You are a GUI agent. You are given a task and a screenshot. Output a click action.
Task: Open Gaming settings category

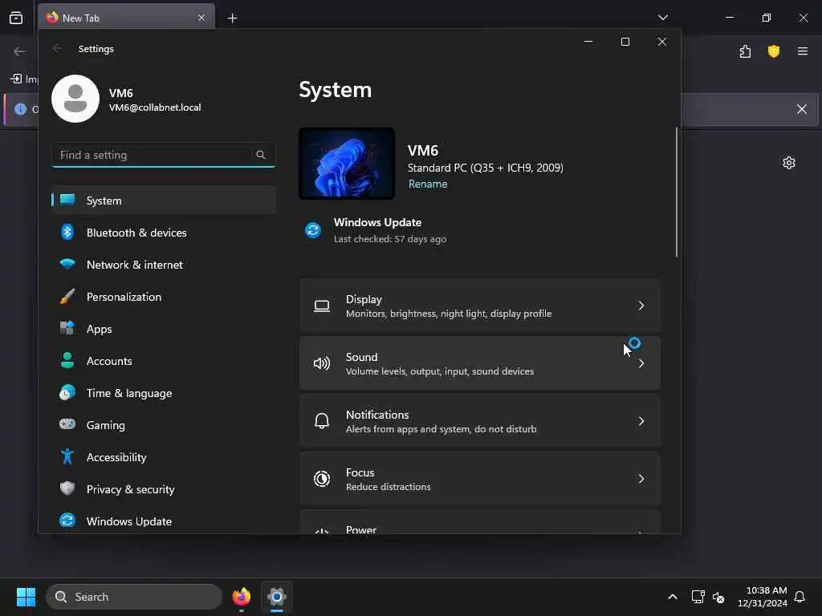click(x=164, y=425)
